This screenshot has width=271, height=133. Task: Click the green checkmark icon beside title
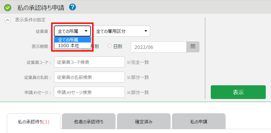pos(8,8)
